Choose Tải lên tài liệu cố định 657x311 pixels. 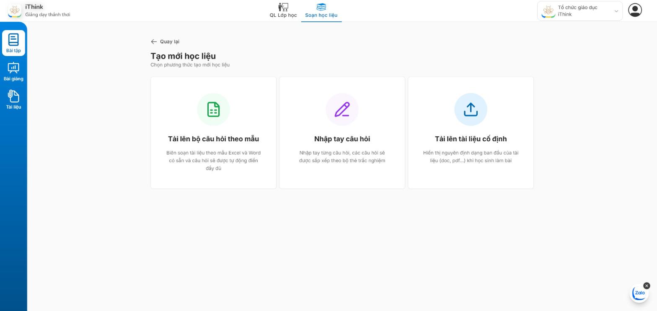pos(471,133)
